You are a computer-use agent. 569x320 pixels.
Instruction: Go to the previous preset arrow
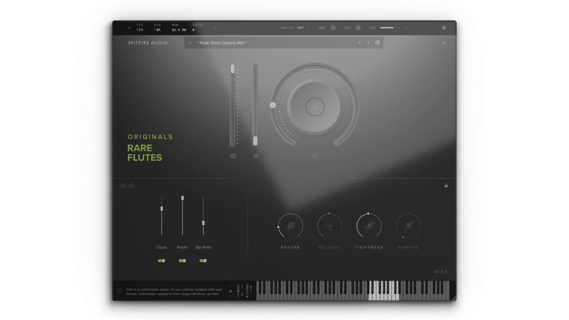coord(359,43)
